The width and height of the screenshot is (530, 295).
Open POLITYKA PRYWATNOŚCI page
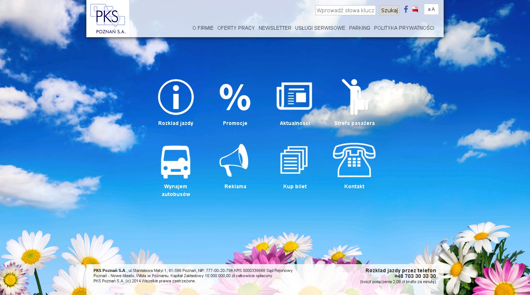pos(404,28)
